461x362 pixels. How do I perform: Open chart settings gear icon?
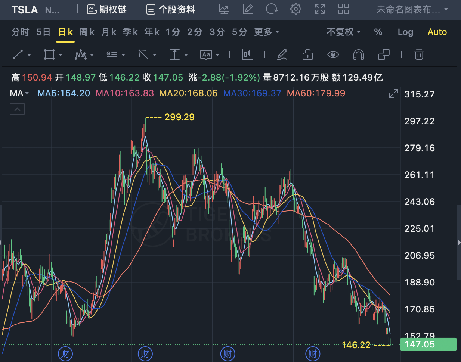tap(296, 9)
